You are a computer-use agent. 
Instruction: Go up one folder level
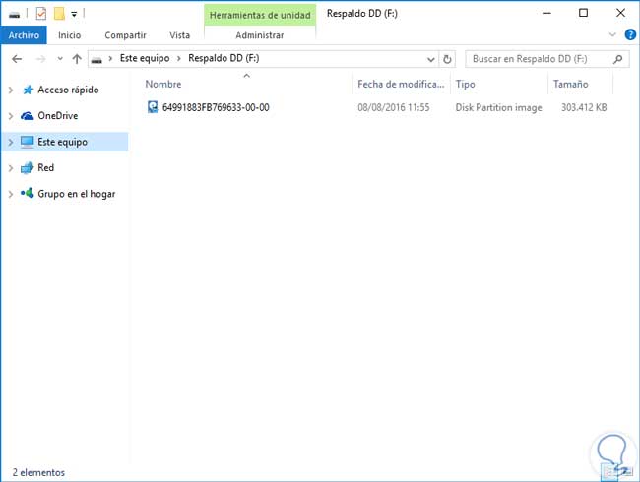pyautogui.click(x=77, y=59)
